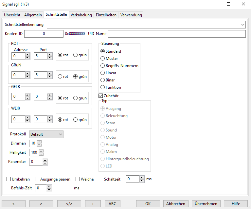Open Hilfe
This screenshot has width=251, height=209.
pos(236,203)
